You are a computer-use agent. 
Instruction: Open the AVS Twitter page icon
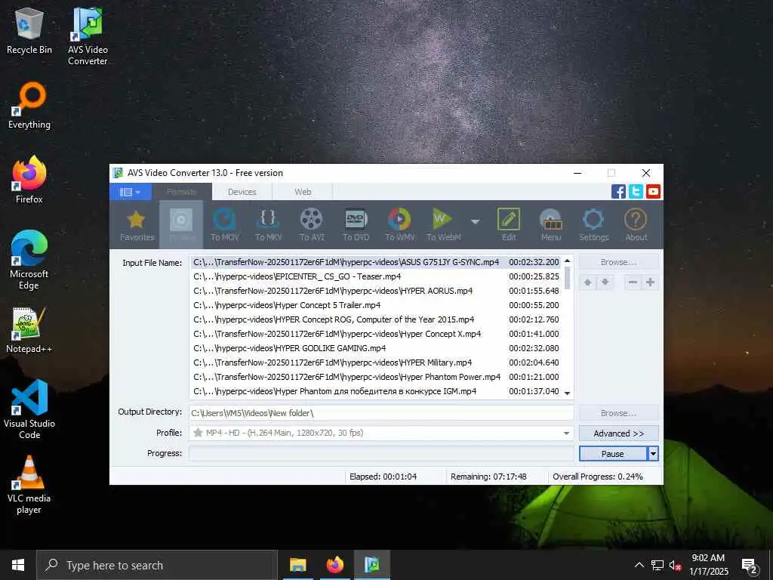[x=636, y=191]
